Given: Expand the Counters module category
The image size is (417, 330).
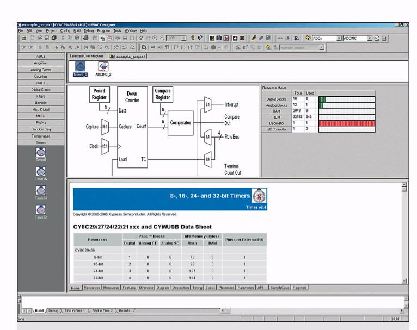Looking at the screenshot, I should click(41, 76).
